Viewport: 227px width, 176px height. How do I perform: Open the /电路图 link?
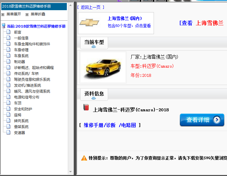coord(127,125)
